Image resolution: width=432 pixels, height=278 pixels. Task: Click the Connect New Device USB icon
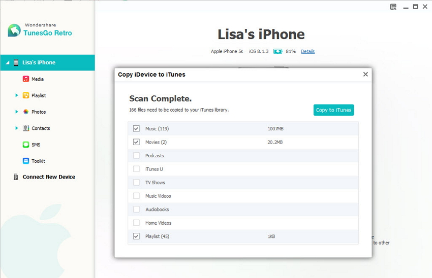(16, 177)
